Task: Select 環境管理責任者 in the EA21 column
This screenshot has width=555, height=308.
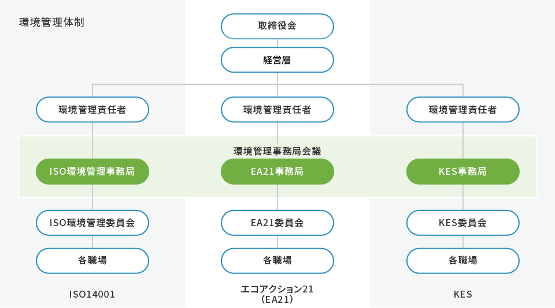Action: 277,110
